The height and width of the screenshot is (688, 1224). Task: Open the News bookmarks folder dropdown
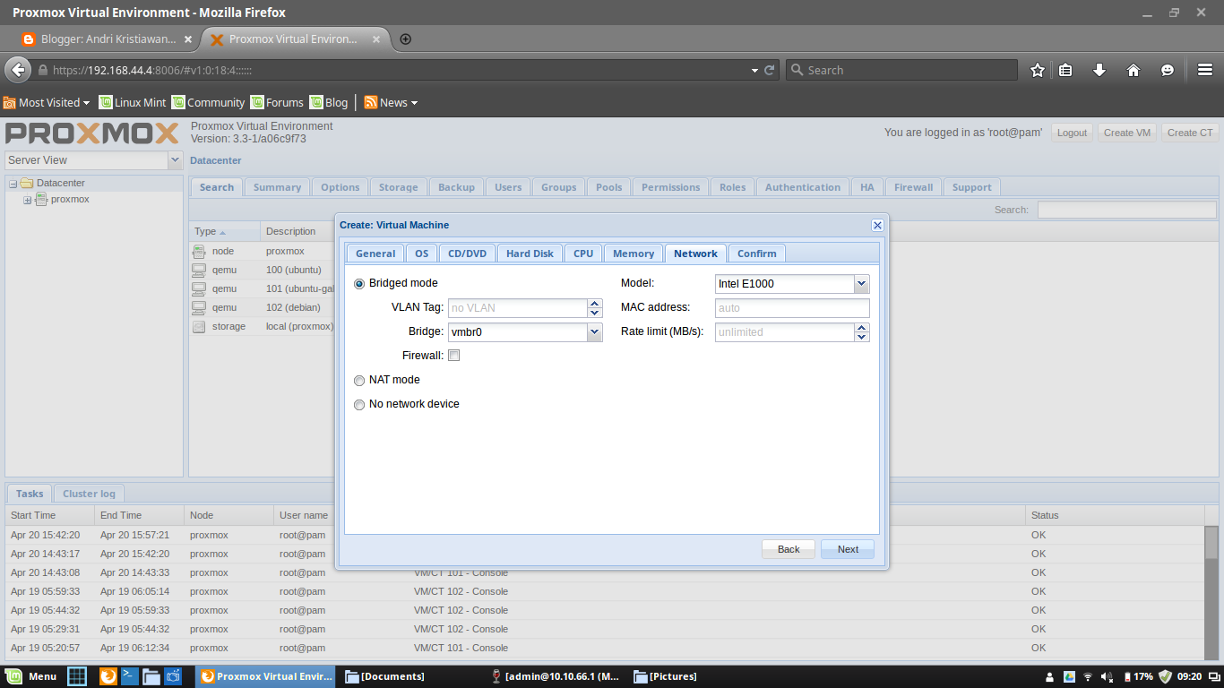[x=391, y=102]
